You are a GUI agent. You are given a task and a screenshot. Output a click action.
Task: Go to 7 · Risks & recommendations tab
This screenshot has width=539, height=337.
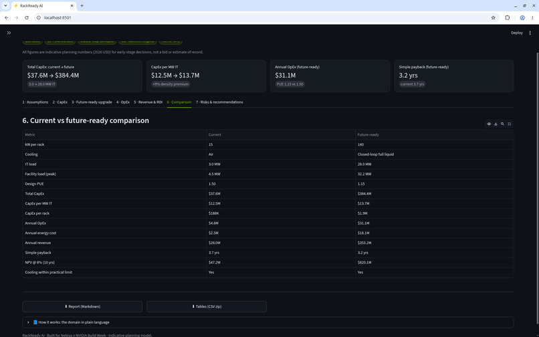(x=219, y=102)
